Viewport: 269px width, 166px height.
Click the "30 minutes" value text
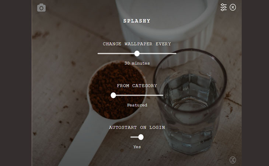137,63
